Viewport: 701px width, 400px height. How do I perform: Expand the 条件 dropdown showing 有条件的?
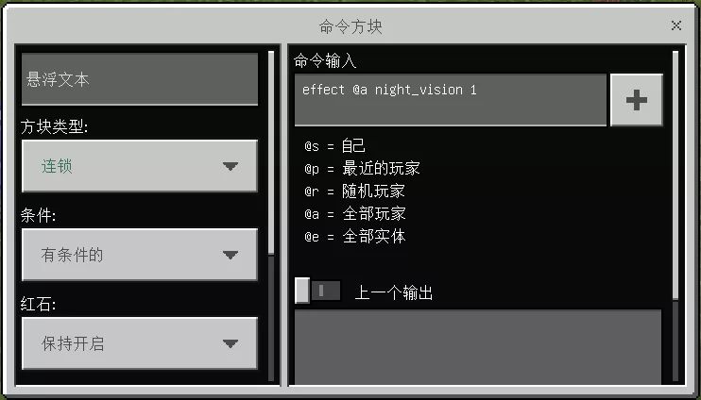pos(140,255)
